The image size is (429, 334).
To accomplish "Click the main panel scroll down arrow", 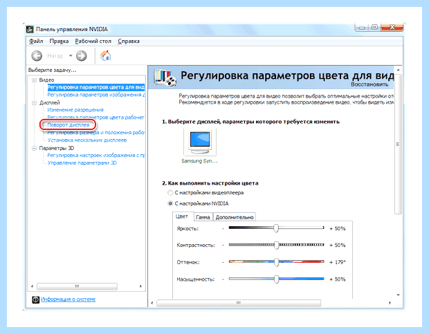I will pos(399,295).
